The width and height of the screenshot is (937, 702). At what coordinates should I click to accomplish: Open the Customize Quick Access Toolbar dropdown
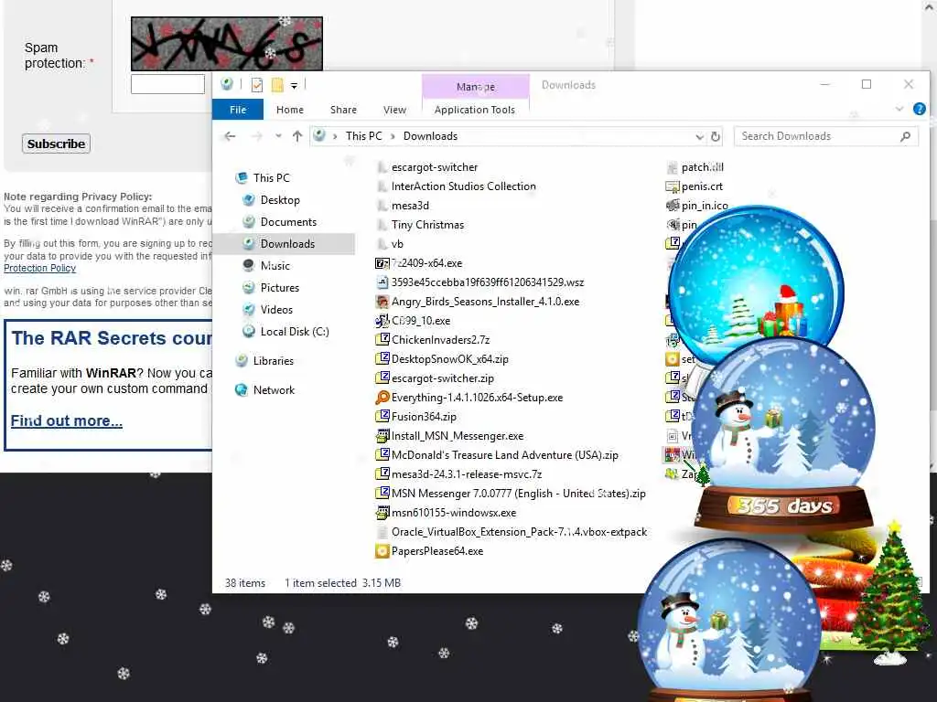294,86
